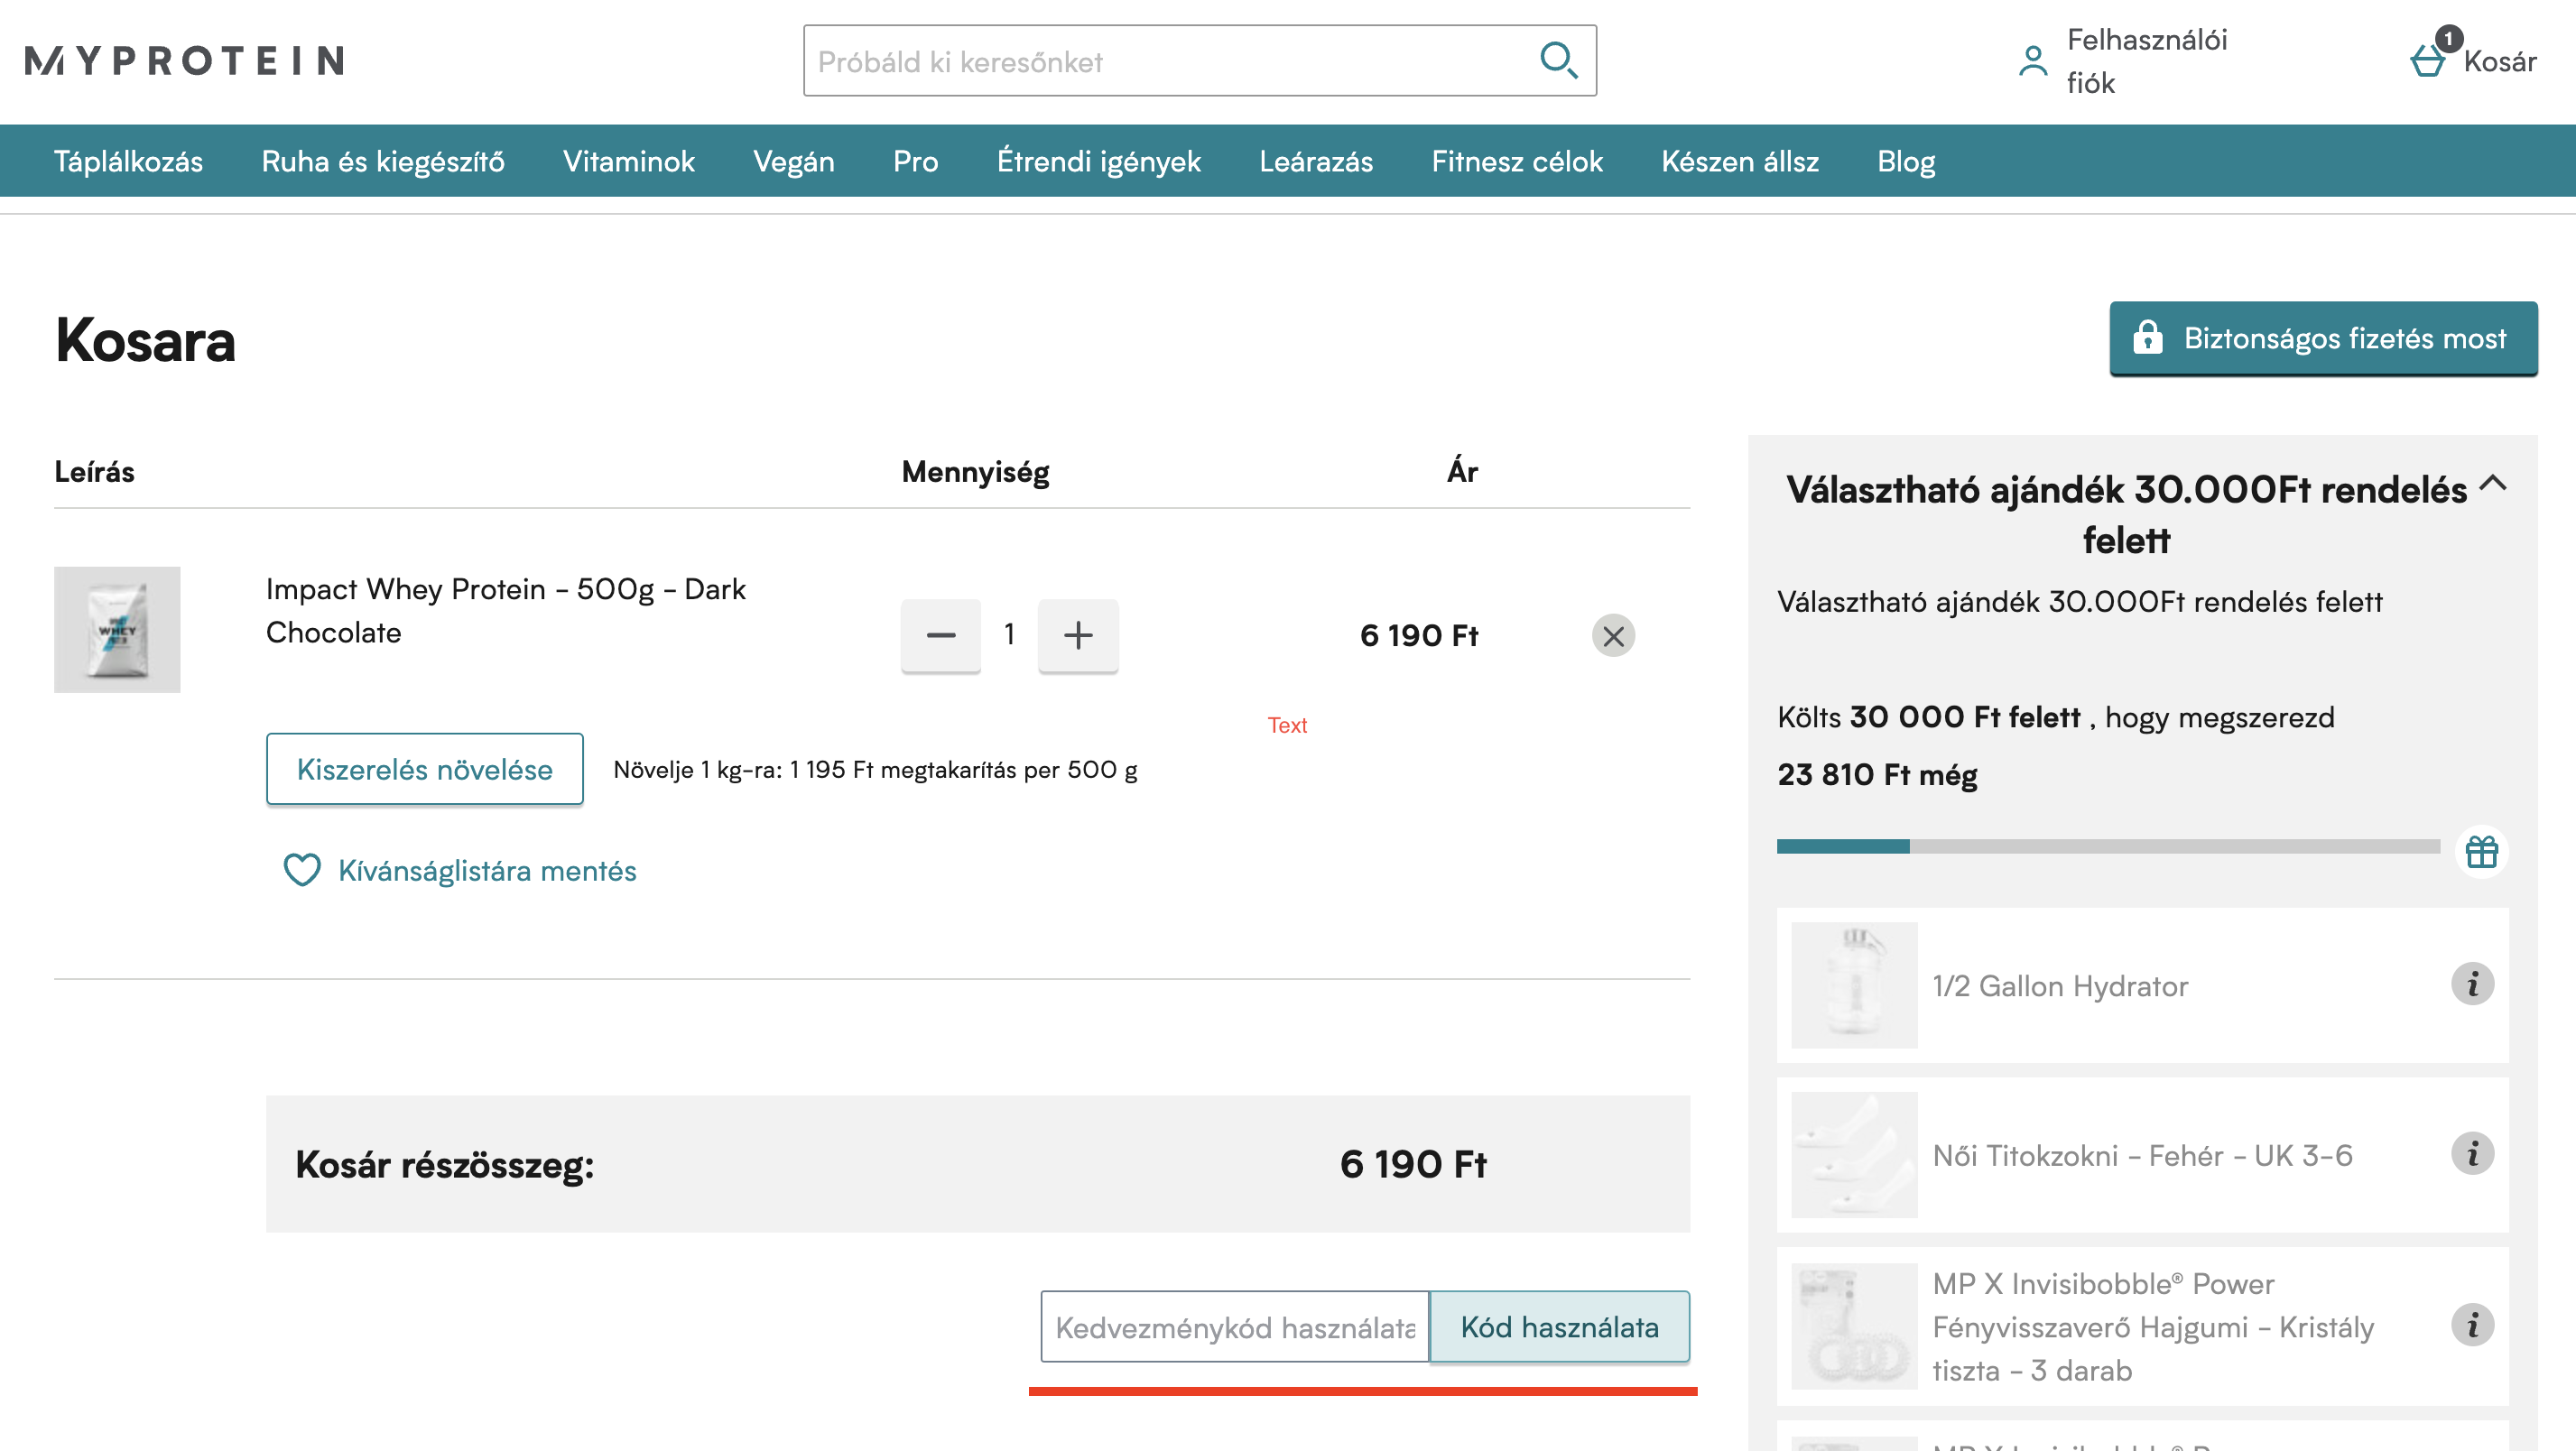Click the 1/2 Gallon Hydrator gift name
This screenshot has height=1451, width=2576.
pos(2060,985)
